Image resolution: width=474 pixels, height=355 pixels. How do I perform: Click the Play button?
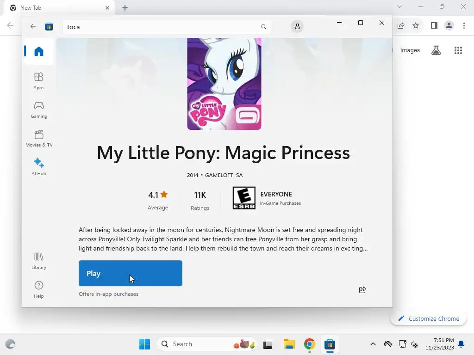tap(130, 273)
